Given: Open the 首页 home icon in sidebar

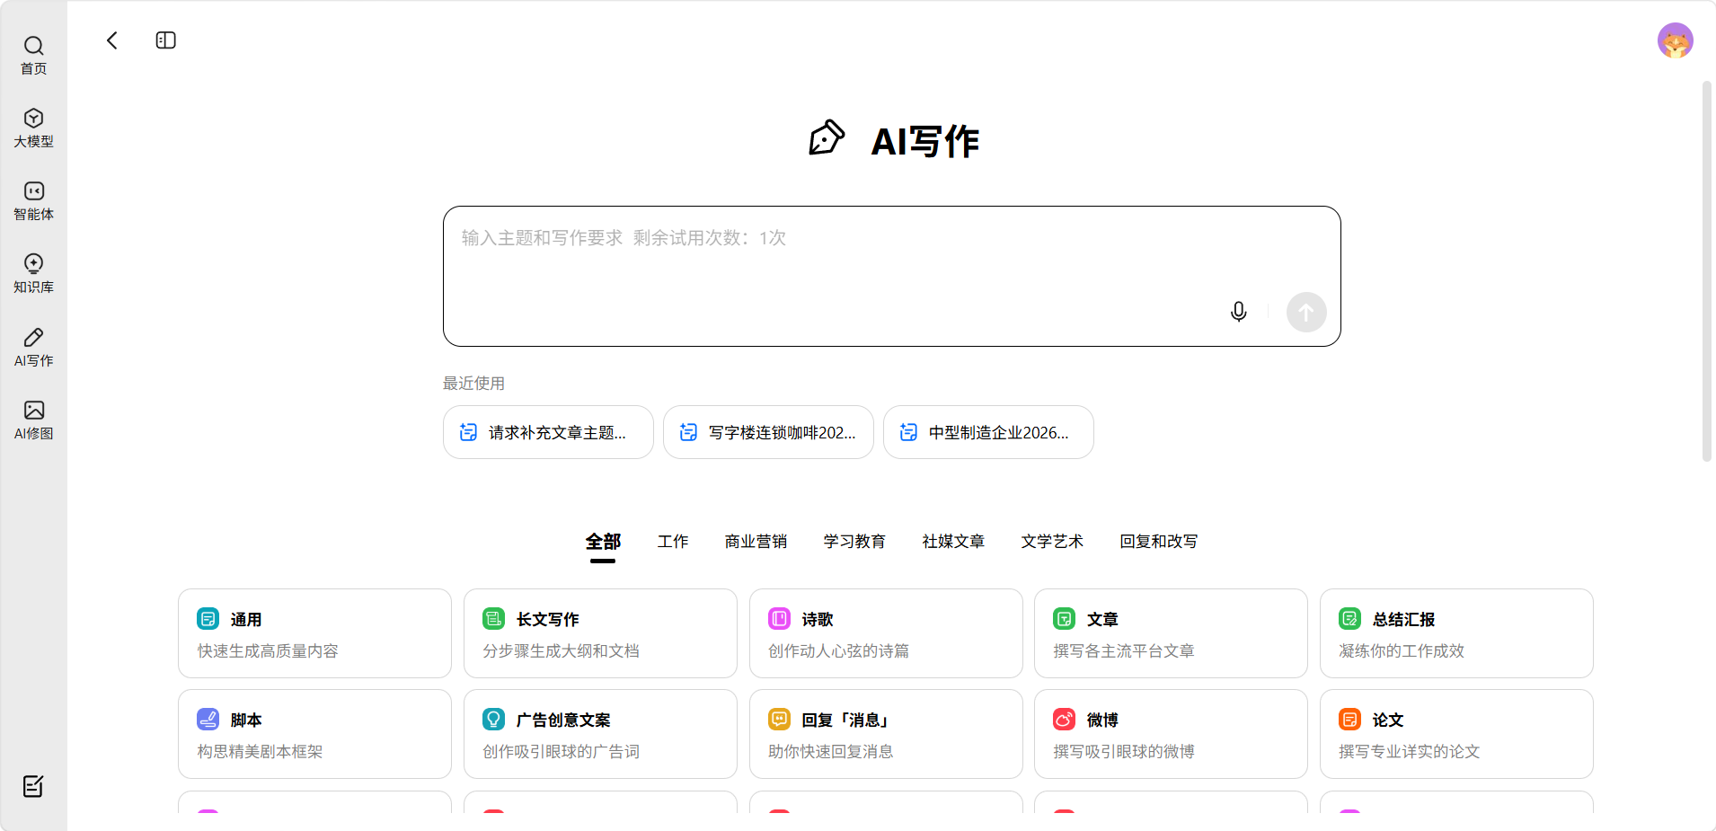Looking at the screenshot, I should pos(33,55).
